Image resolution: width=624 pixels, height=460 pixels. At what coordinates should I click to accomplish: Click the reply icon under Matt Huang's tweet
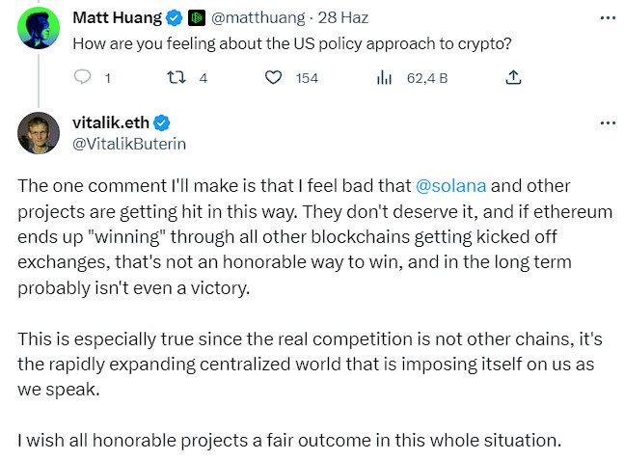coord(82,77)
